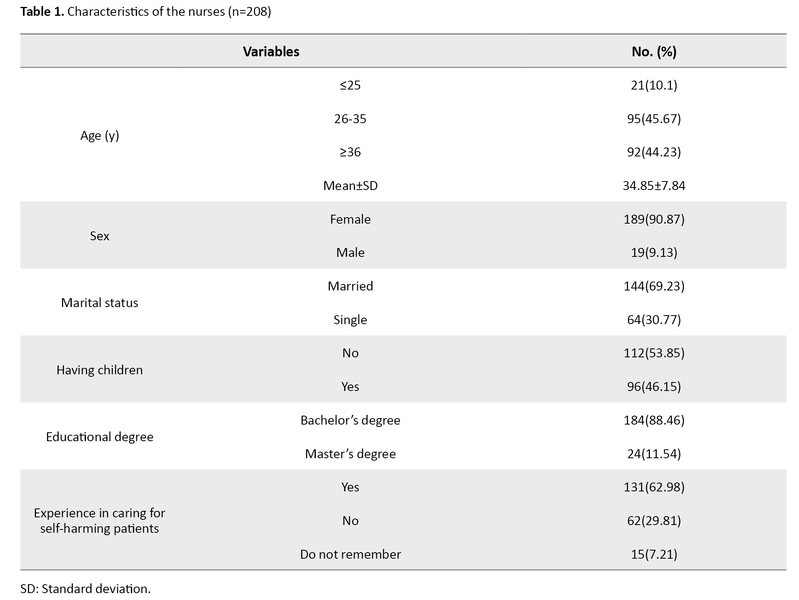Click the 19(9.13) male count value
The width and height of the screenshot is (799, 600).
[x=653, y=252]
